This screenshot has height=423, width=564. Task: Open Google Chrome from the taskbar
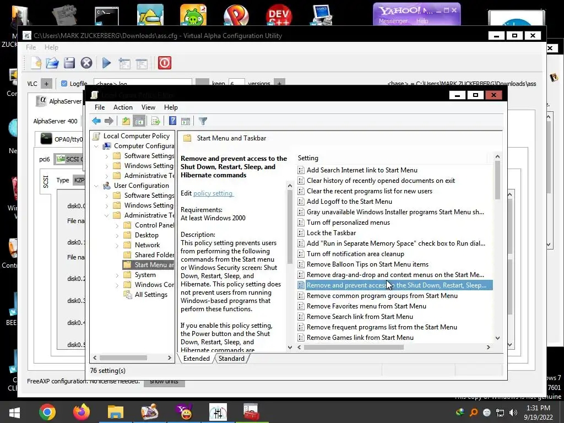click(47, 412)
